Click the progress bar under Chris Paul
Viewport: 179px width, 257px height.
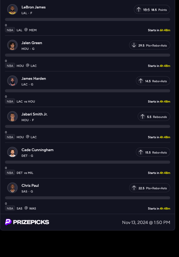pyautogui.click(x=87, y=198)
